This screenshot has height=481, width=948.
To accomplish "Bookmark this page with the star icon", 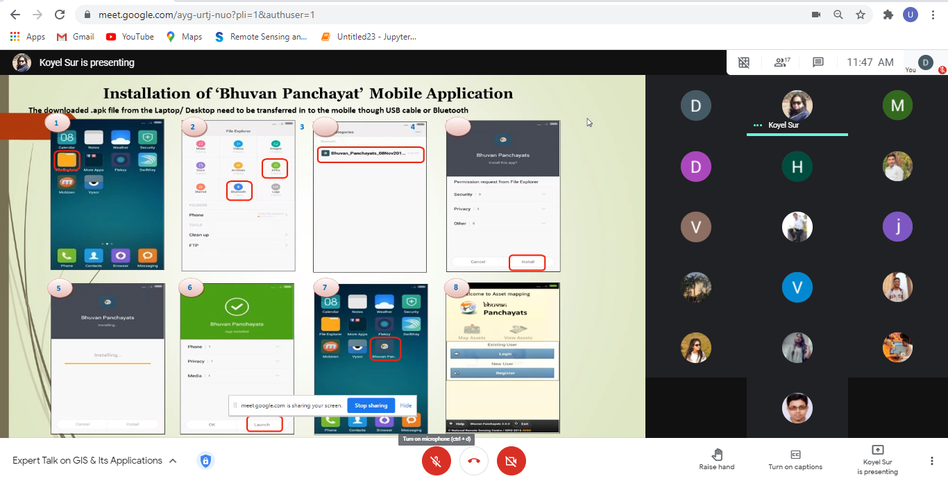I will click(x=861, y=15).
